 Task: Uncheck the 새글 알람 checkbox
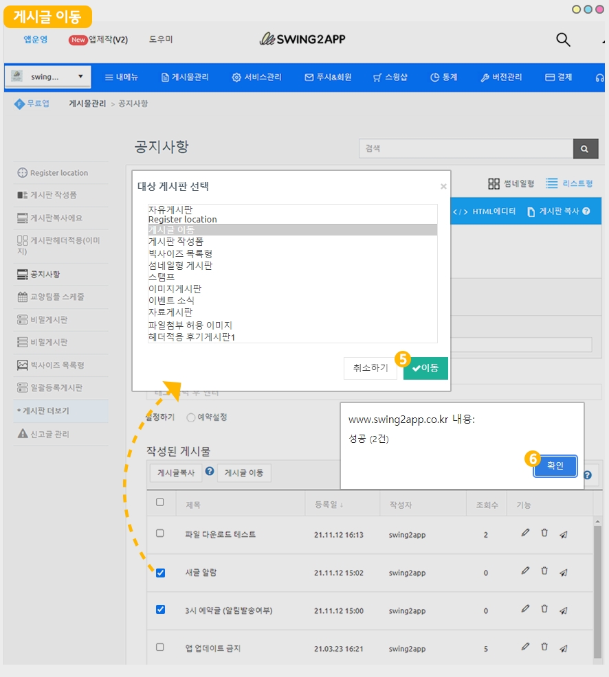tap(160, 573)
